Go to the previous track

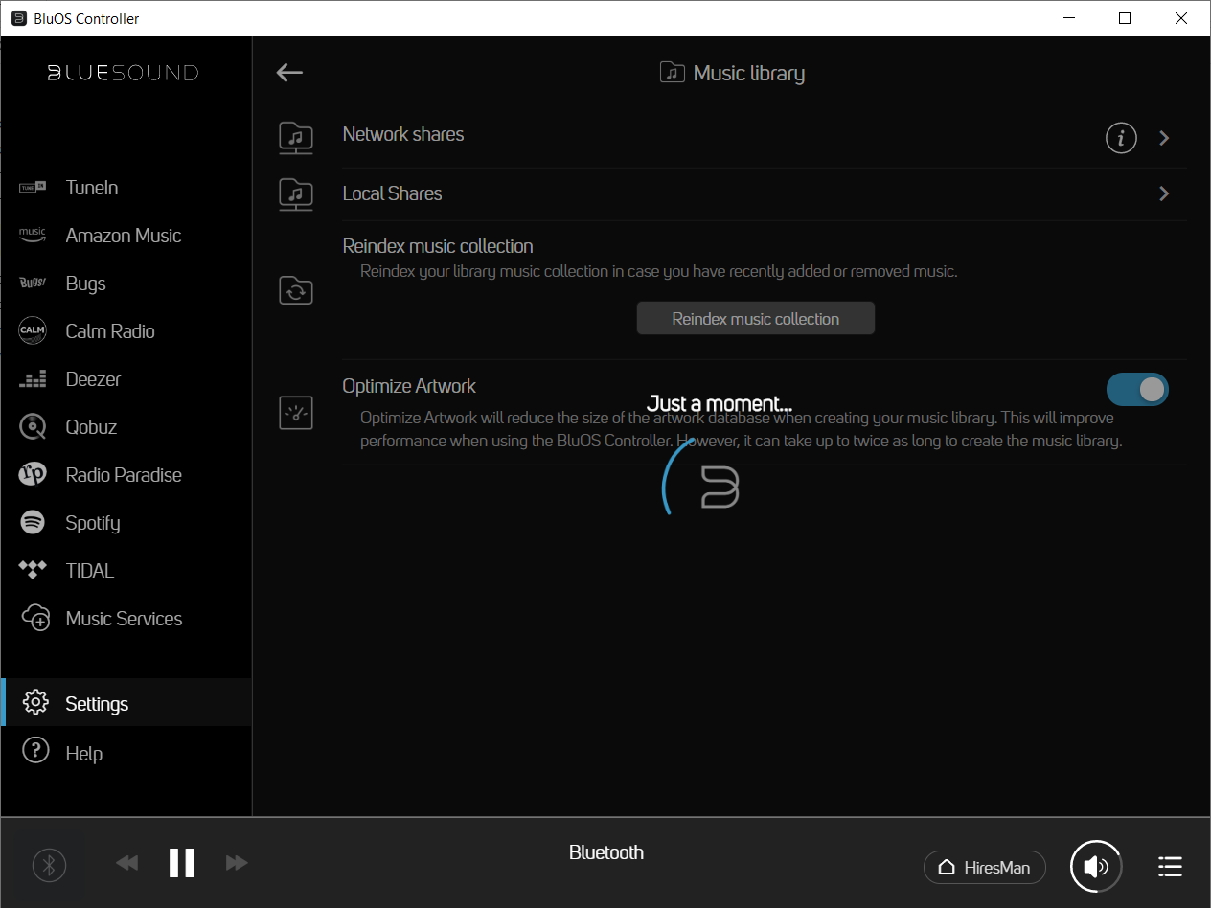coord(126,863)
